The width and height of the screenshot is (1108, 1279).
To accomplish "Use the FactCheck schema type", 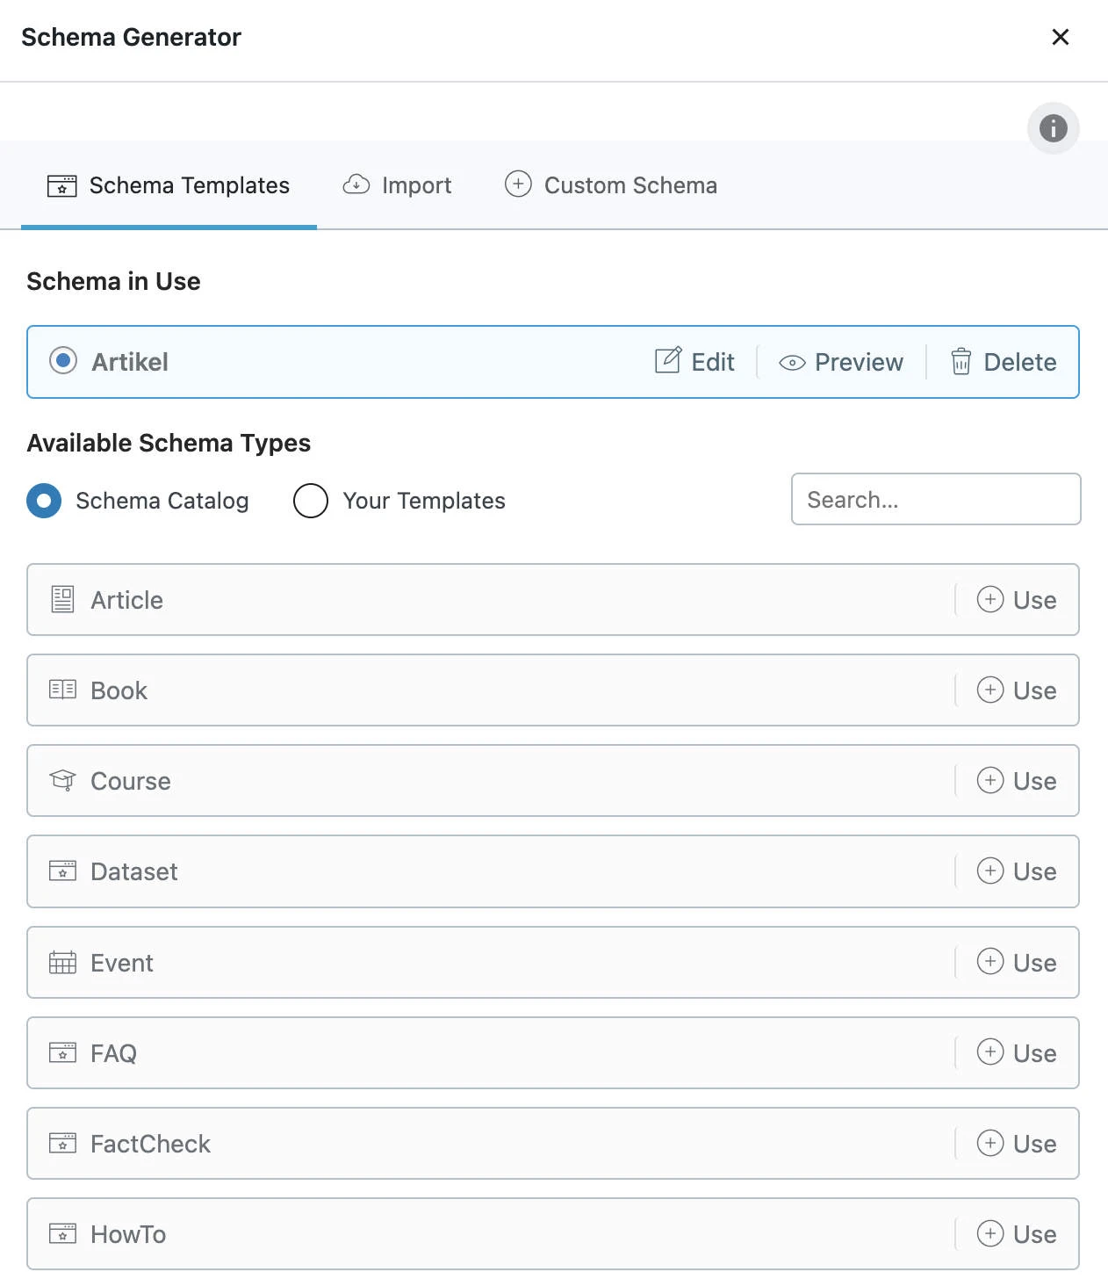I will click(1017, 1144).
